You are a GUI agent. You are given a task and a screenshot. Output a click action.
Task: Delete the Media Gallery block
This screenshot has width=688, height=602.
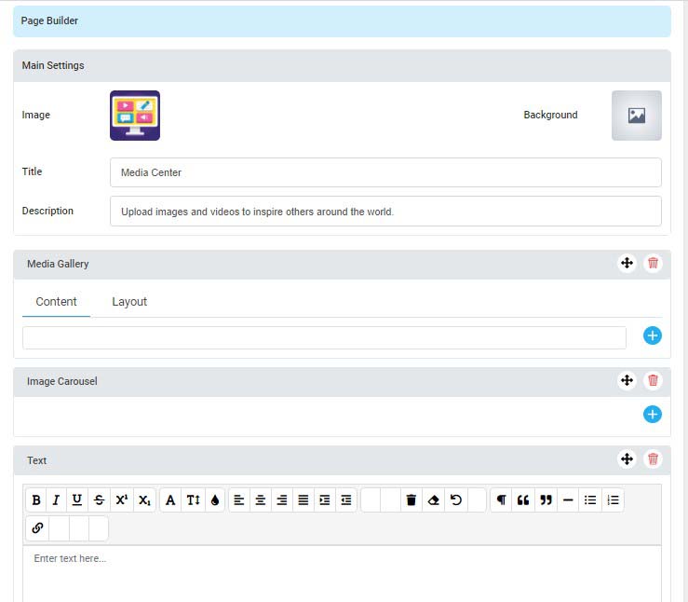(x=653, y=263)
